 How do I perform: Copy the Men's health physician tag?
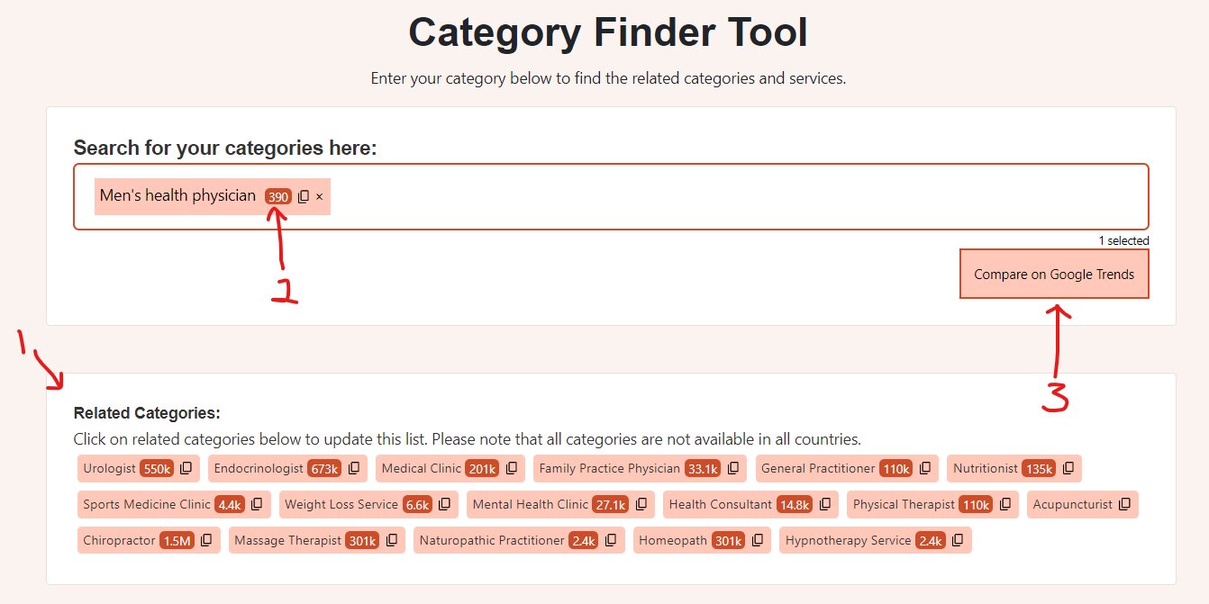(304, 196)
